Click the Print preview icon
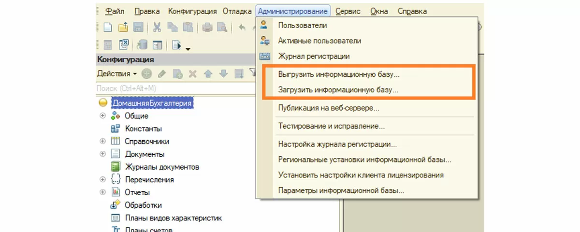580x232 pixels. 222,28
